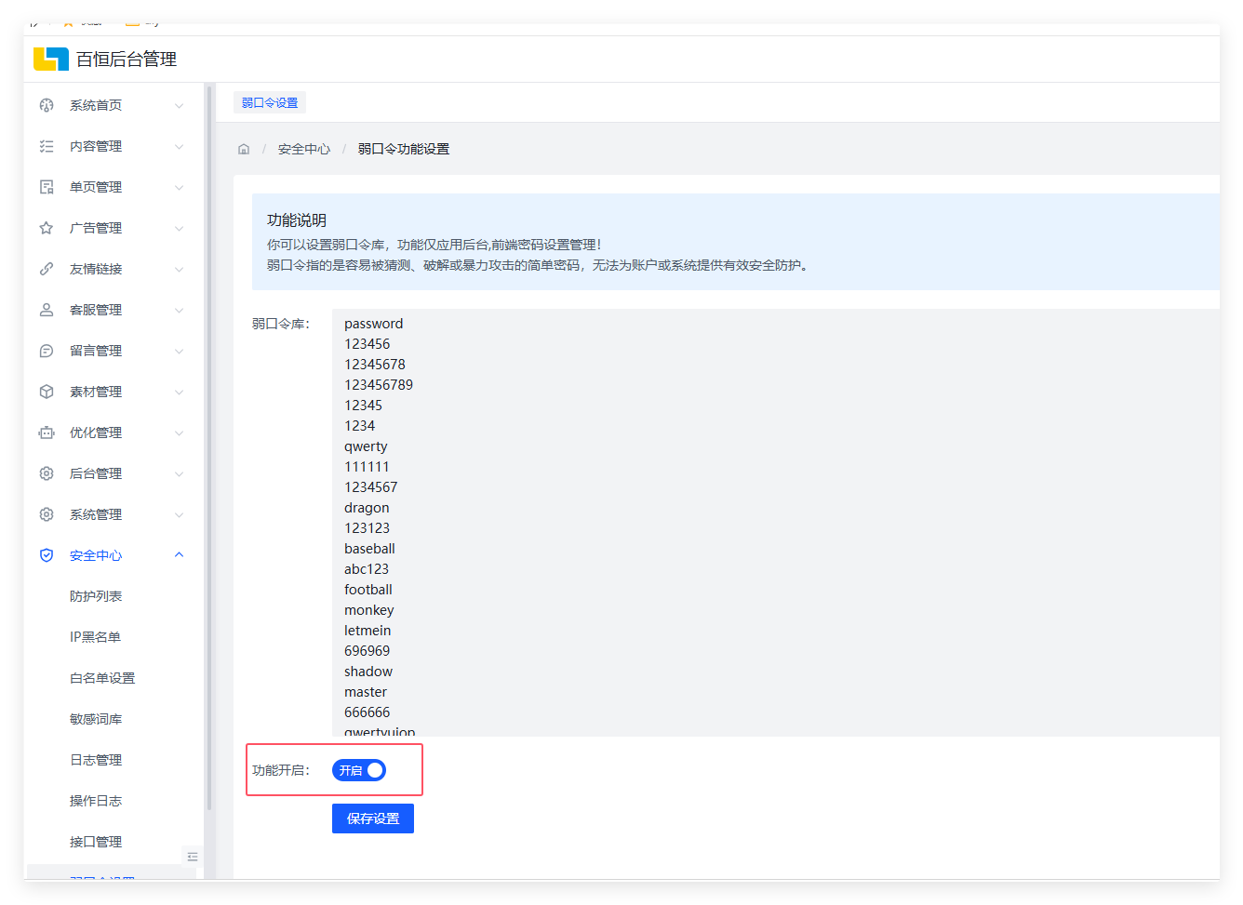Open the IP黑名单 submenu item
Screen dimensions: 1243x905
point(95,637)
